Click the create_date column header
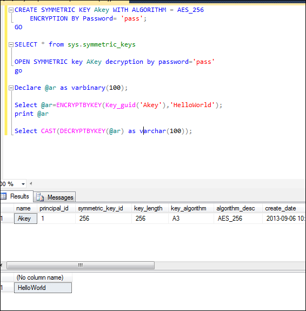The image size is (306, 311). click(x=284, y=208)
